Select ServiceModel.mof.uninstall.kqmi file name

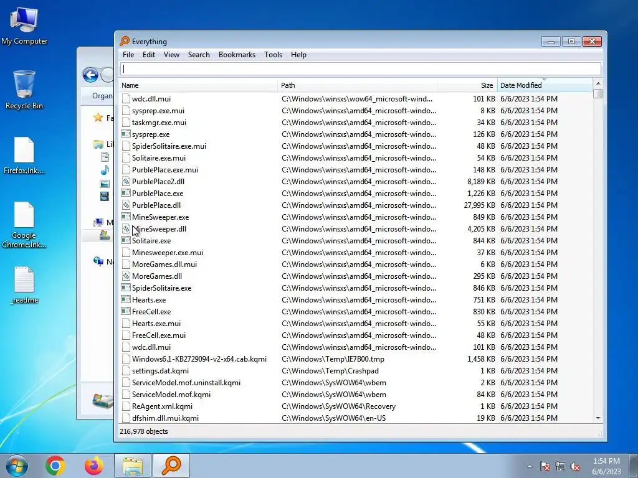(x=186, y=383)
